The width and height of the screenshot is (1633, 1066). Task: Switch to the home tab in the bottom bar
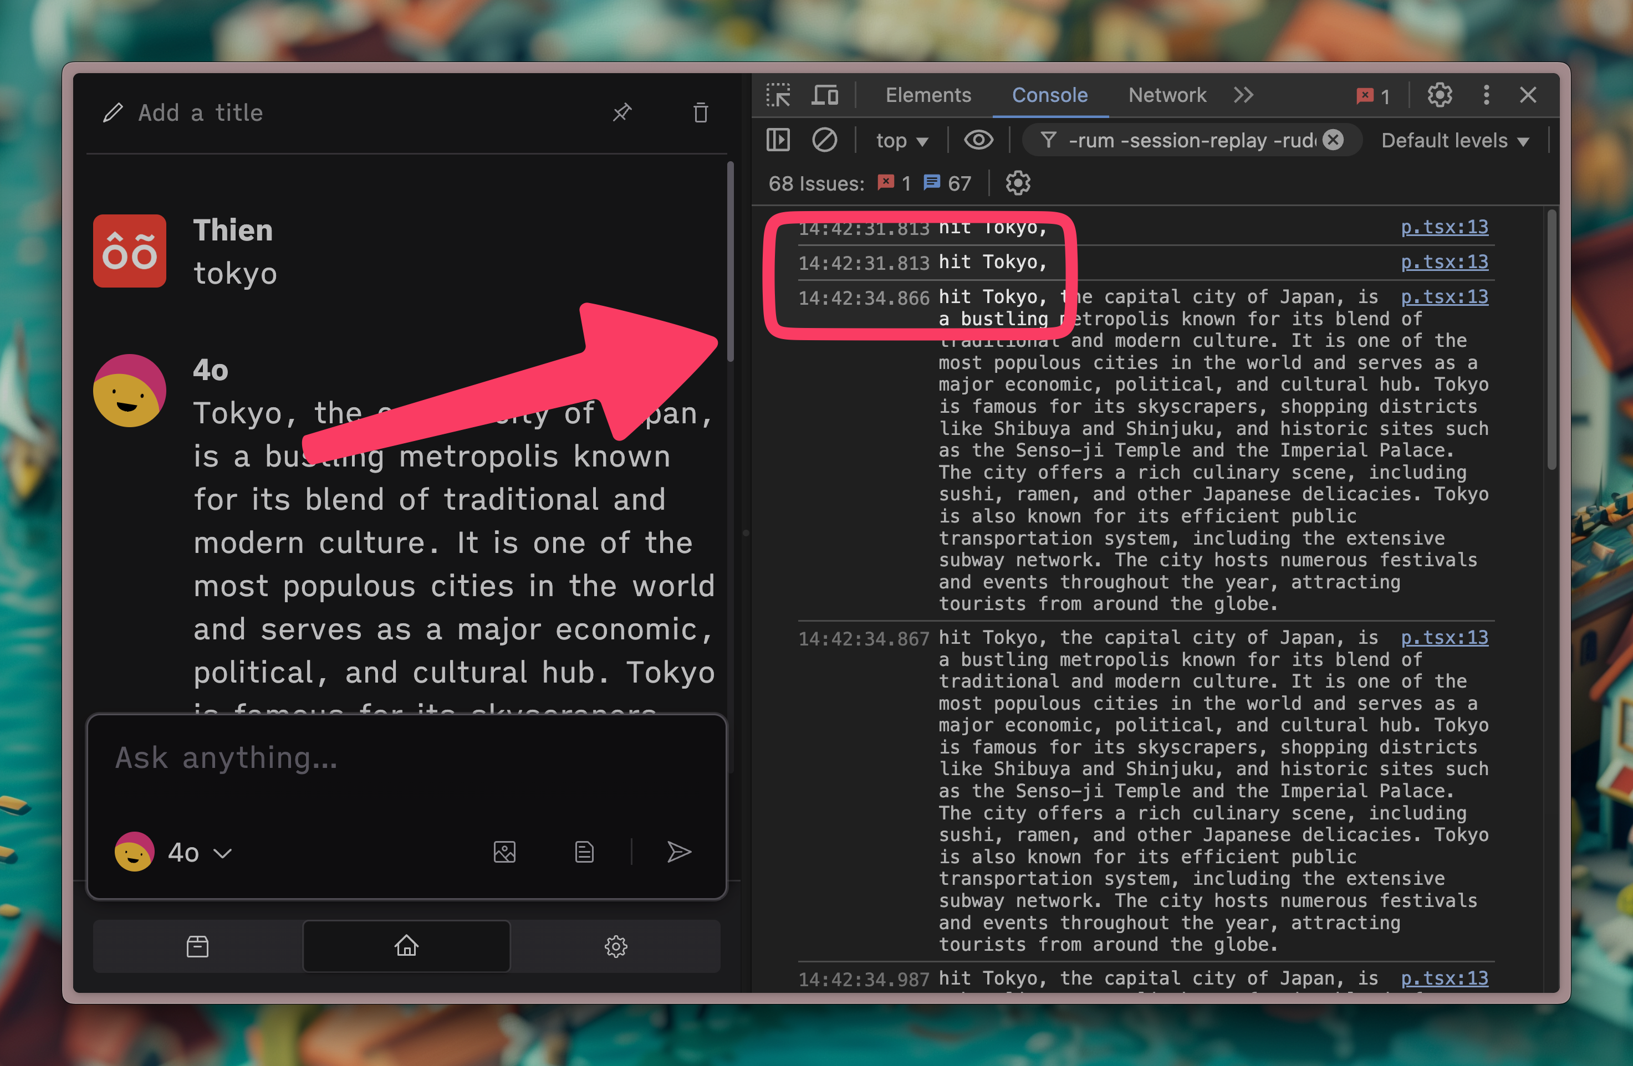(406, 947)
